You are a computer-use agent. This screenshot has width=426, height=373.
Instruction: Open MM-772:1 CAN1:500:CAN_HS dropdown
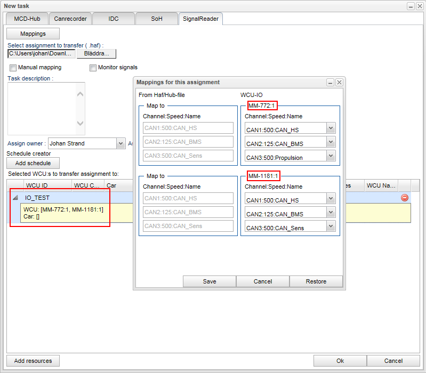[x=331, y=128]
